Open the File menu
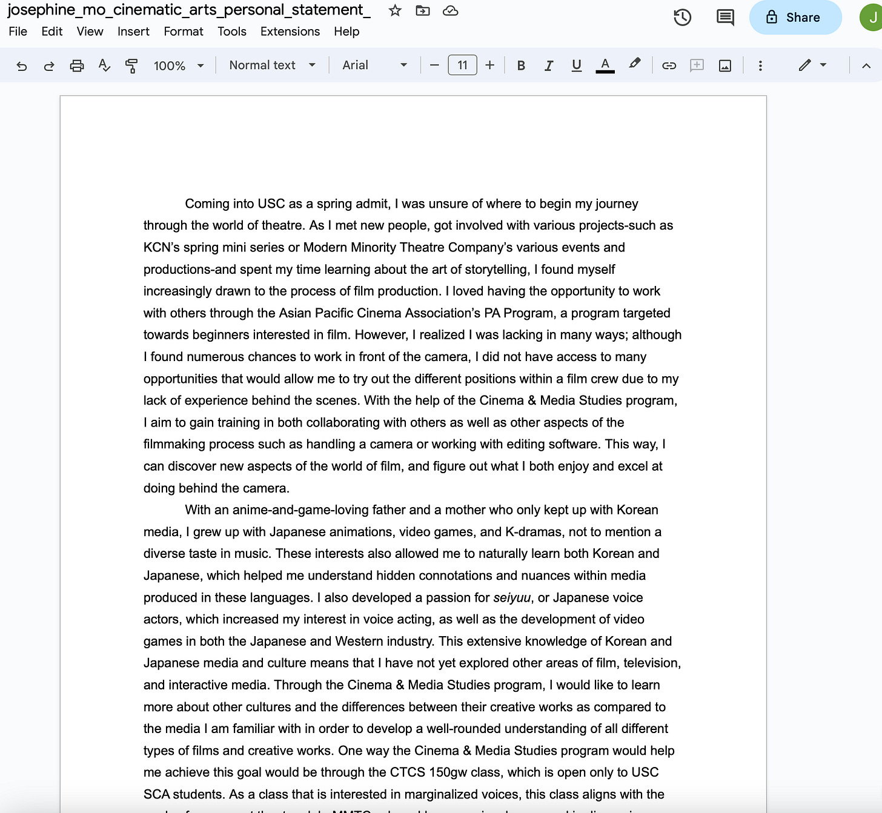This screenshot has width=882, height=813. coord(18,32)
